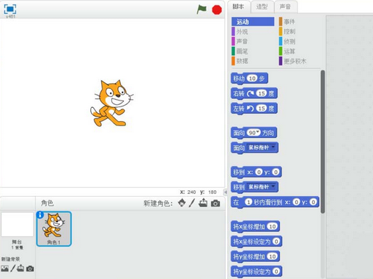Viewport: 373px width, 279px height.
Task: Click the 移动 10 步 block
Action: (249, 79)
